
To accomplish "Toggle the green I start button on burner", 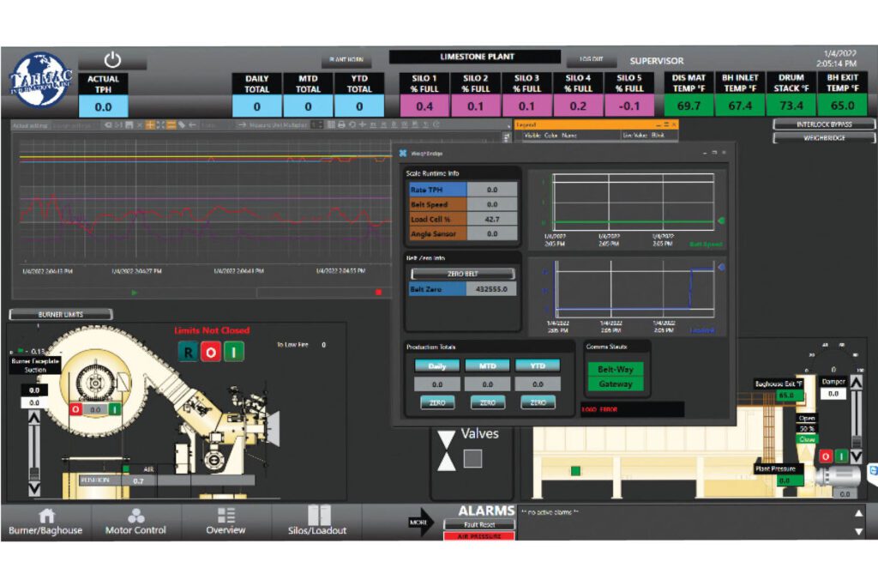I will point(233,353).
